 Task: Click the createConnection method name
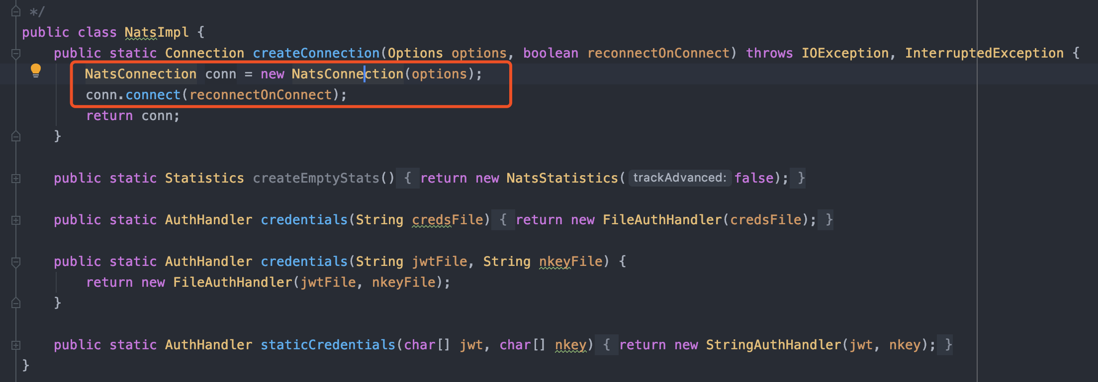pyautogui.click(x=316, y=53)
